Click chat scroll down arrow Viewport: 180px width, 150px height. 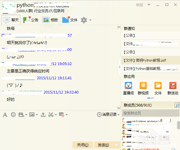tap(119, 108)
